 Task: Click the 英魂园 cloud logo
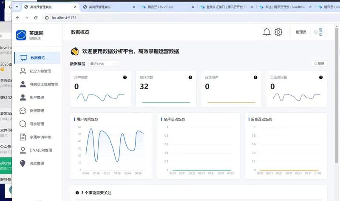coord(21,35)
